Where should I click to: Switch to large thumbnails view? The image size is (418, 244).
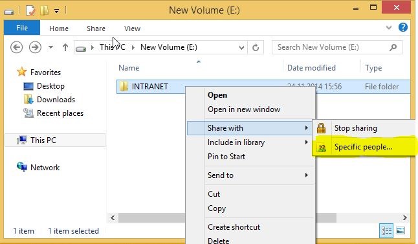coord(401,230)
